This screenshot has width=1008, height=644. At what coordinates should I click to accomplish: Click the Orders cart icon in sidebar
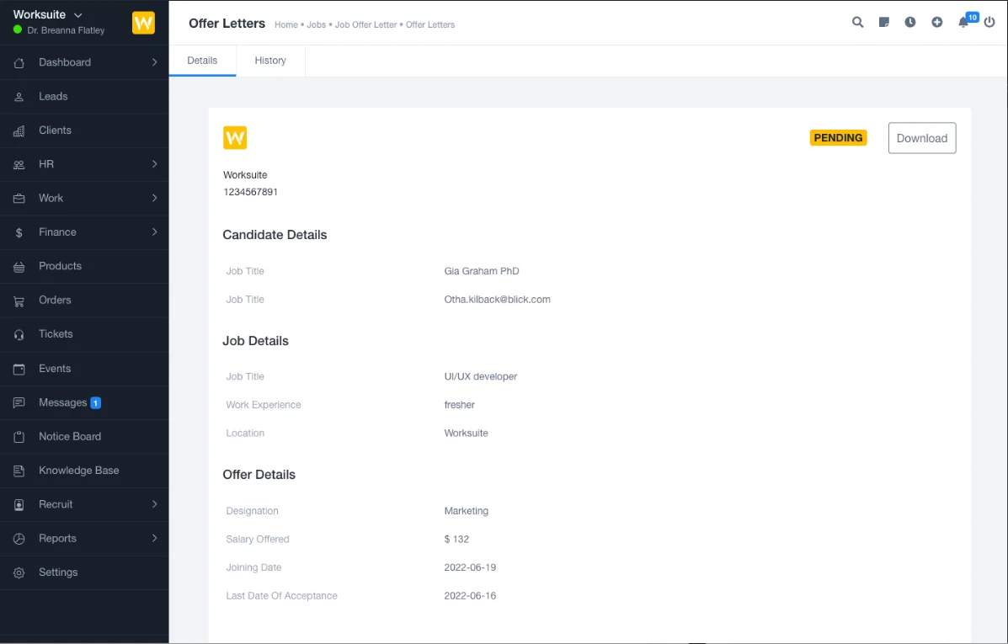pyautogui.click(x=19, y=301)
